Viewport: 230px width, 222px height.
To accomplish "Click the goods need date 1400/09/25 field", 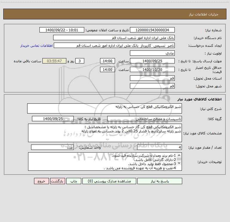I will click(53, 119).
